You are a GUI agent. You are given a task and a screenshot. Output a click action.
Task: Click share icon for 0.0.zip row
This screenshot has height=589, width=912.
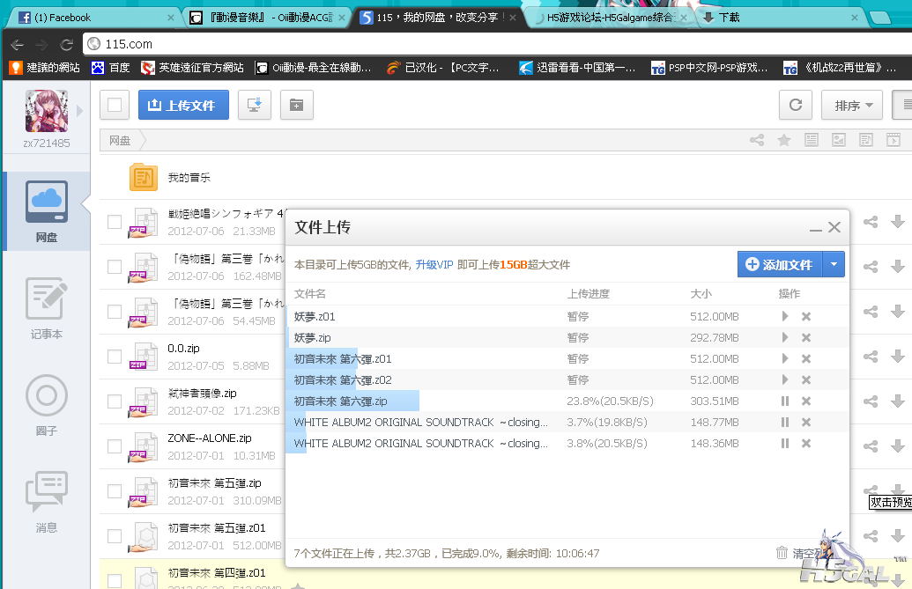[871, 356]
